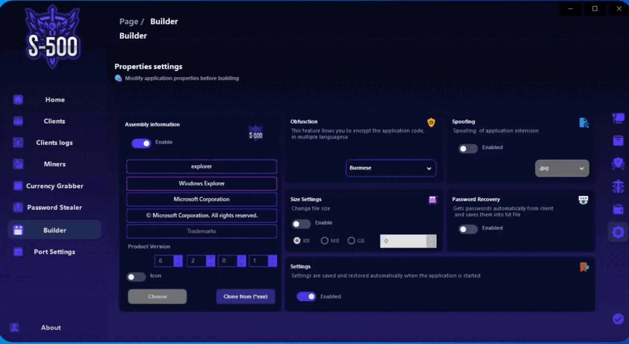Click the archive box icon on right strip

click(x=618, y=140)
